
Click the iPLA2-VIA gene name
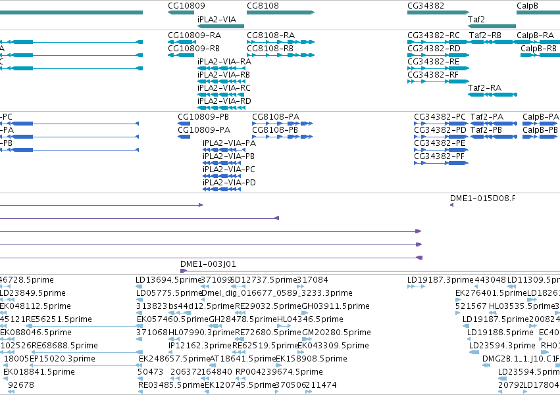216,19
